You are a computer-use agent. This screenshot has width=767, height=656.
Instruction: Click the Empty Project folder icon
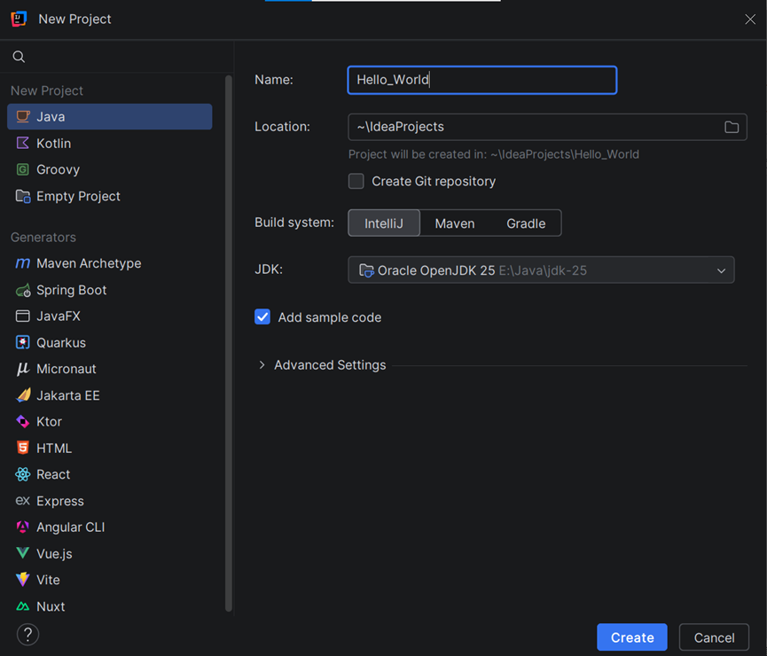tap(23, 196)
